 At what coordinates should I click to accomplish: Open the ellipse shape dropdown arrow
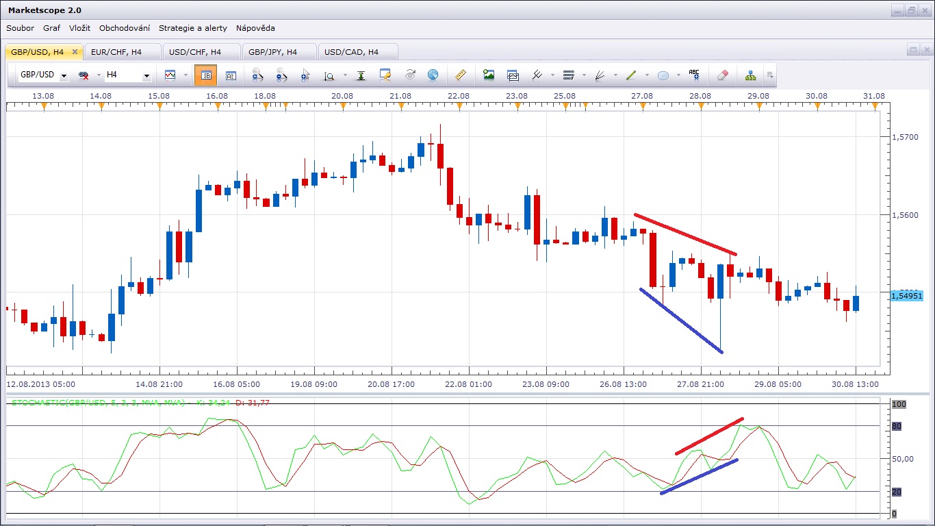678,75
